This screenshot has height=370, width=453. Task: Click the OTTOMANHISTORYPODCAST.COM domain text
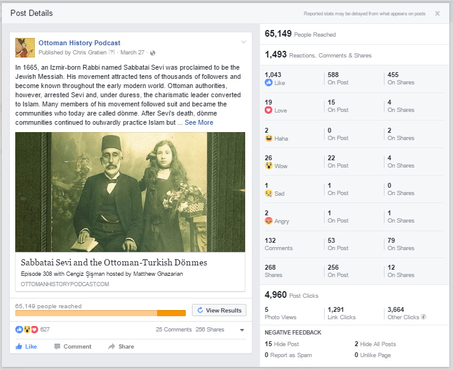[65, 284]
